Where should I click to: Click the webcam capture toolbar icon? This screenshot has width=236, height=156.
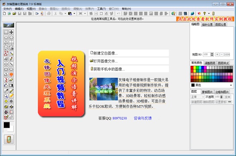coord(42,14)
